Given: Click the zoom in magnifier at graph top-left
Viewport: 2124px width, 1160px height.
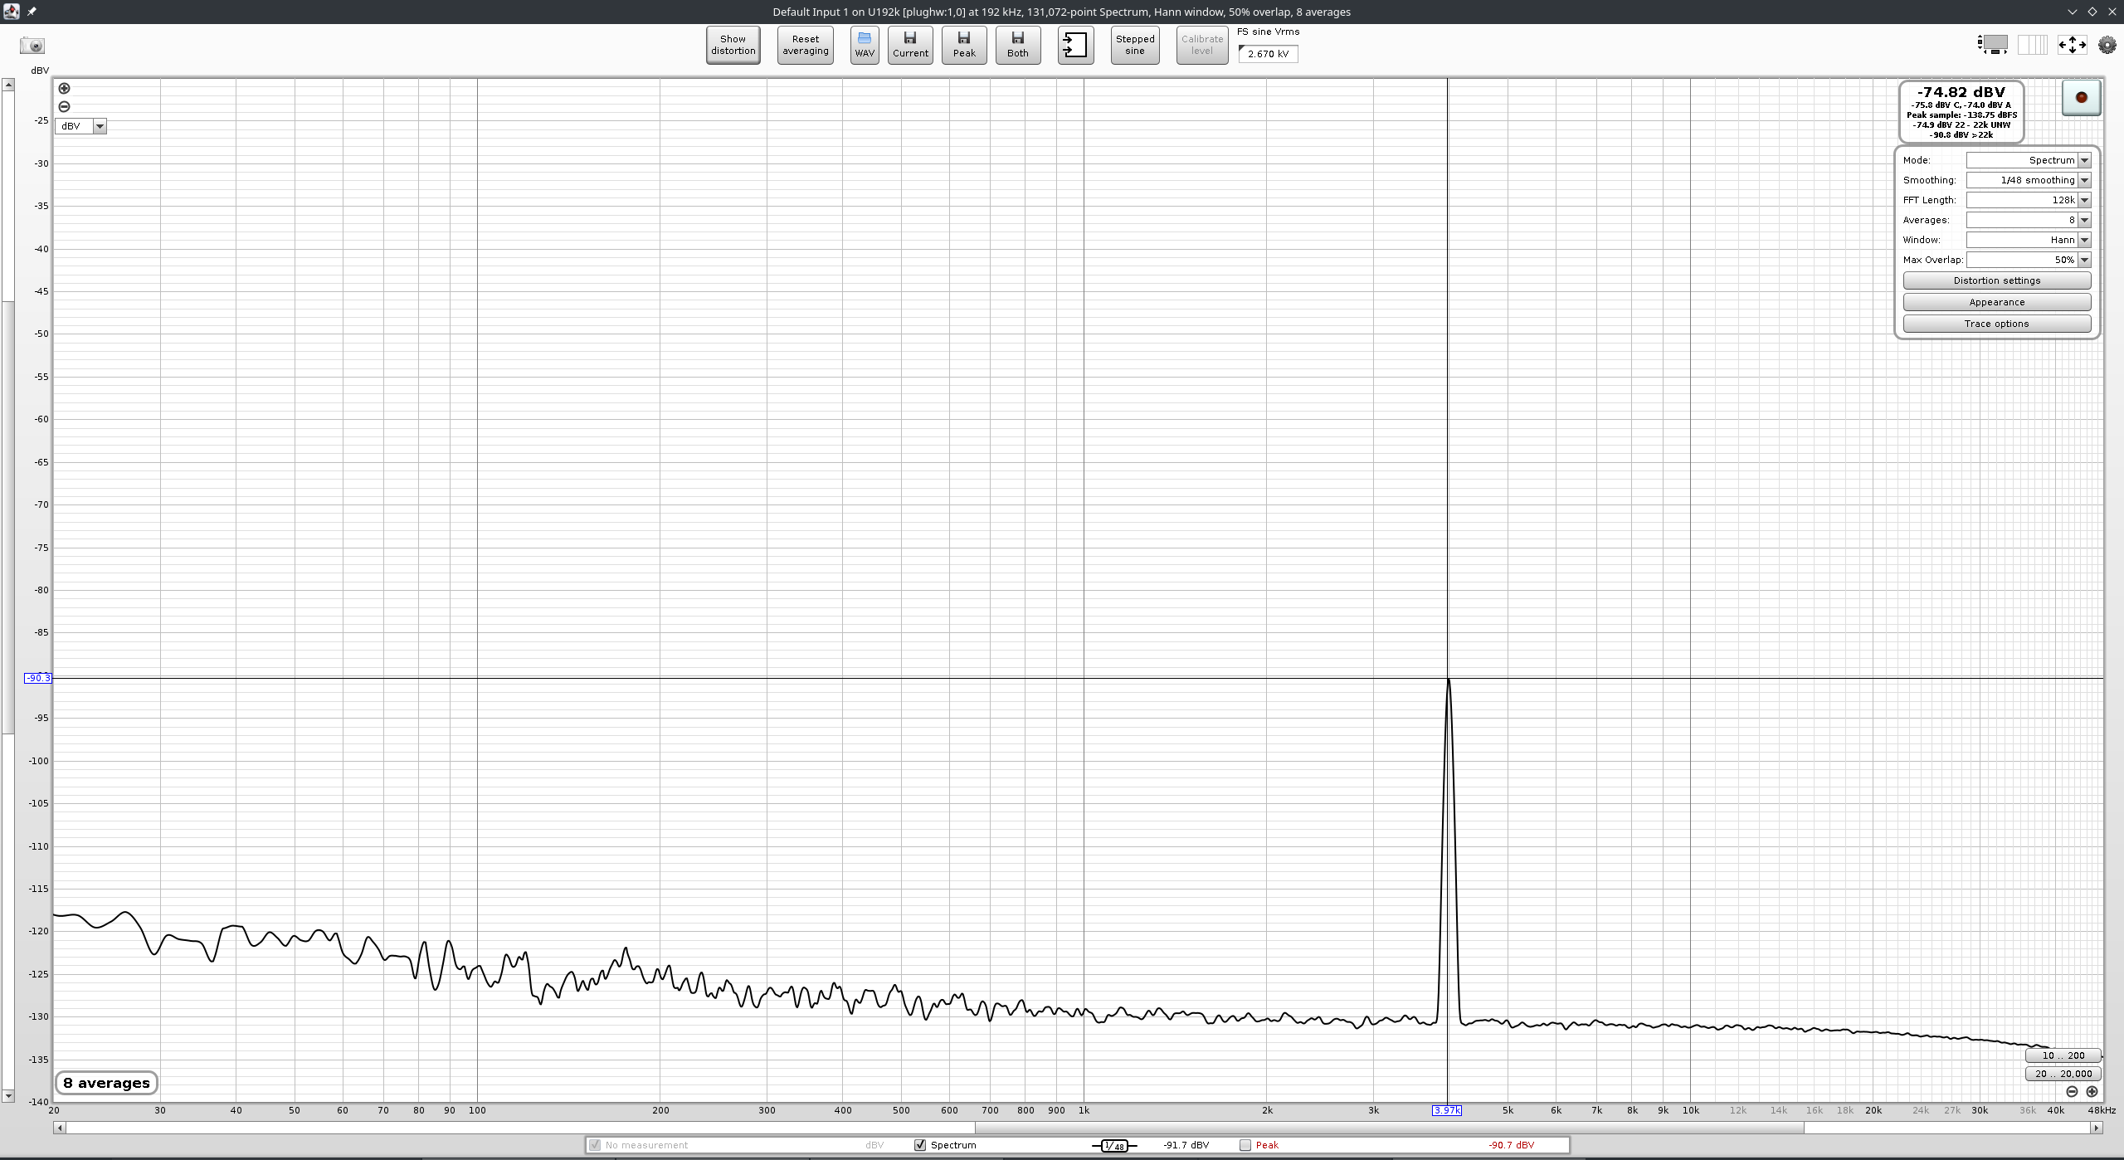Looking at the screenshot, I should click(x=64, y=88).
